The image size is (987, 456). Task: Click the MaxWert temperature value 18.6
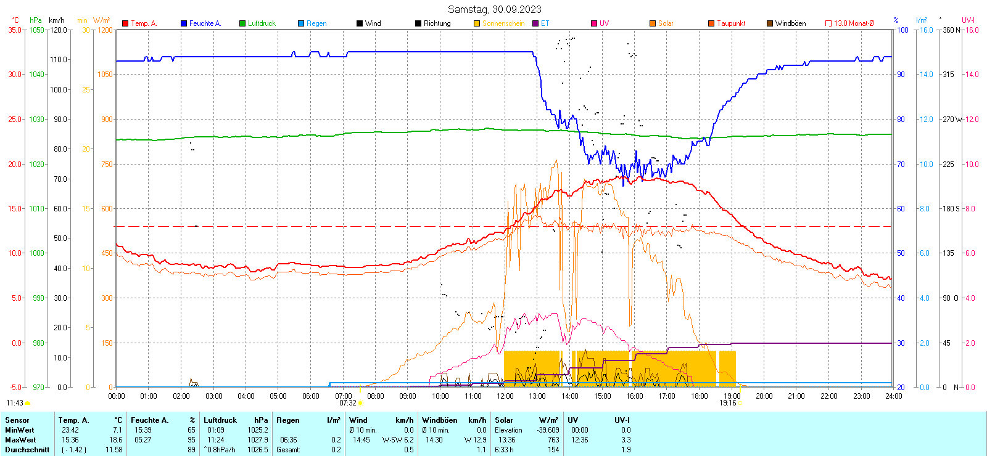pyautogui.click(x=115, y=440)
